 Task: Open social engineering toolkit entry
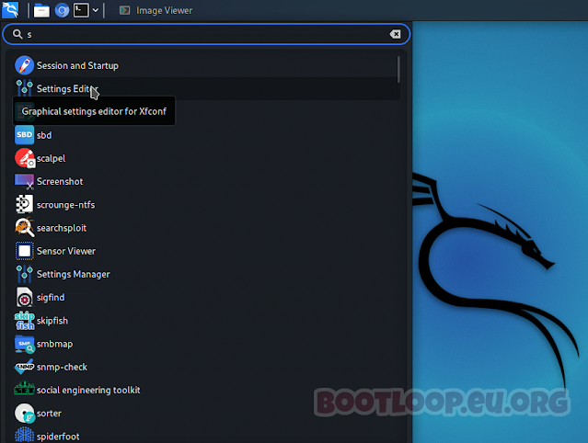point(206,391)
